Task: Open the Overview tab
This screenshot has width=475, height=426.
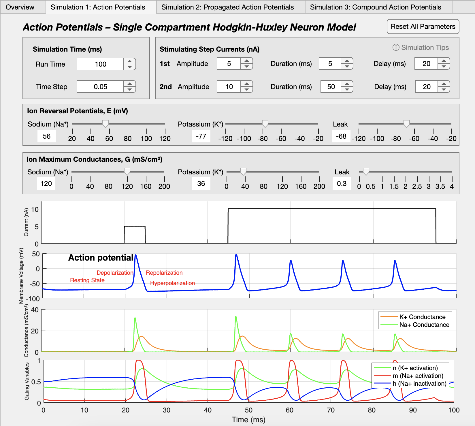Action: pos(20,7)
